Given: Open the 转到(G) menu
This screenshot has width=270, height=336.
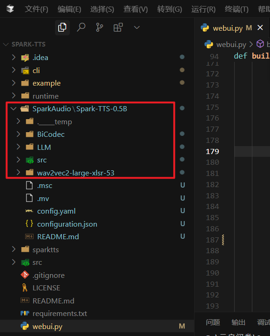Looking at the screenshot, I should [169, 9].
